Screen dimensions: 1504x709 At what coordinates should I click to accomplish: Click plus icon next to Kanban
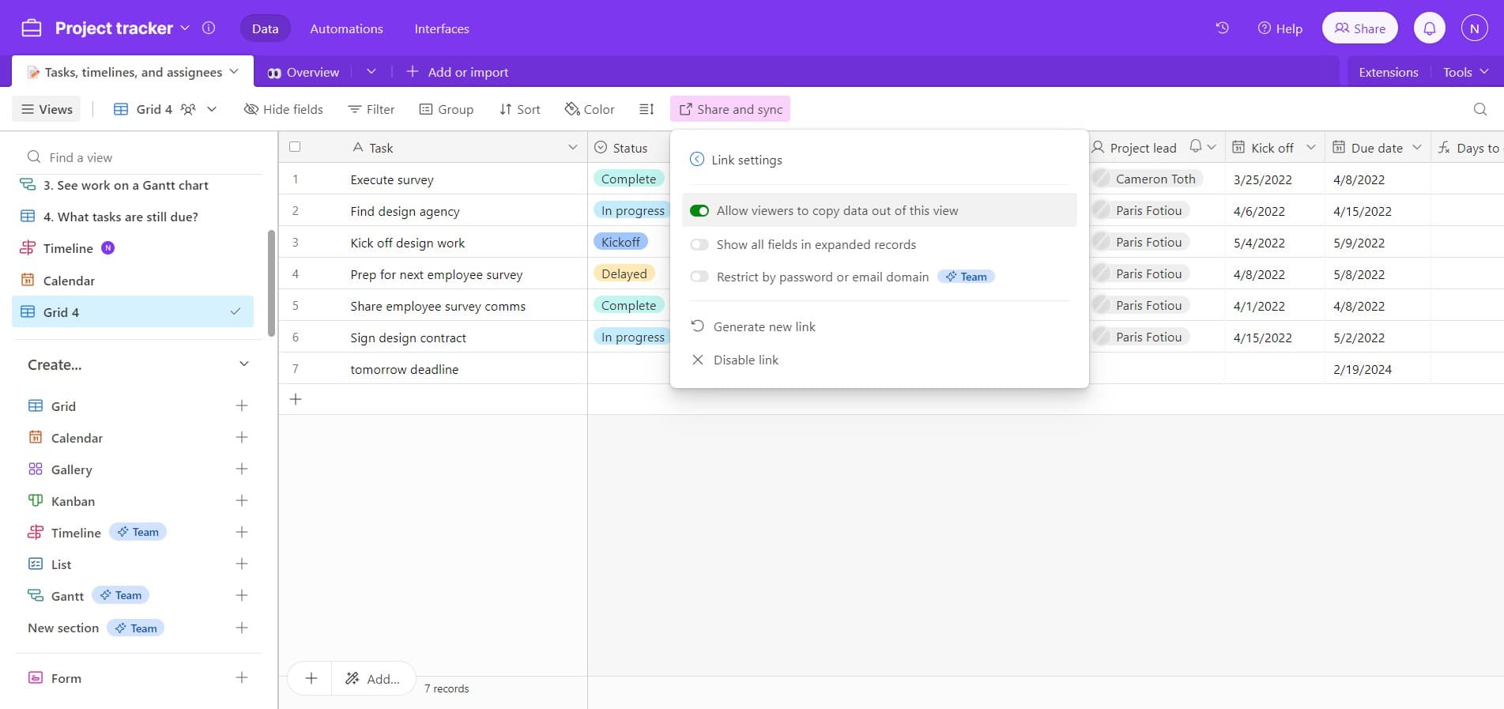point(242,500)
